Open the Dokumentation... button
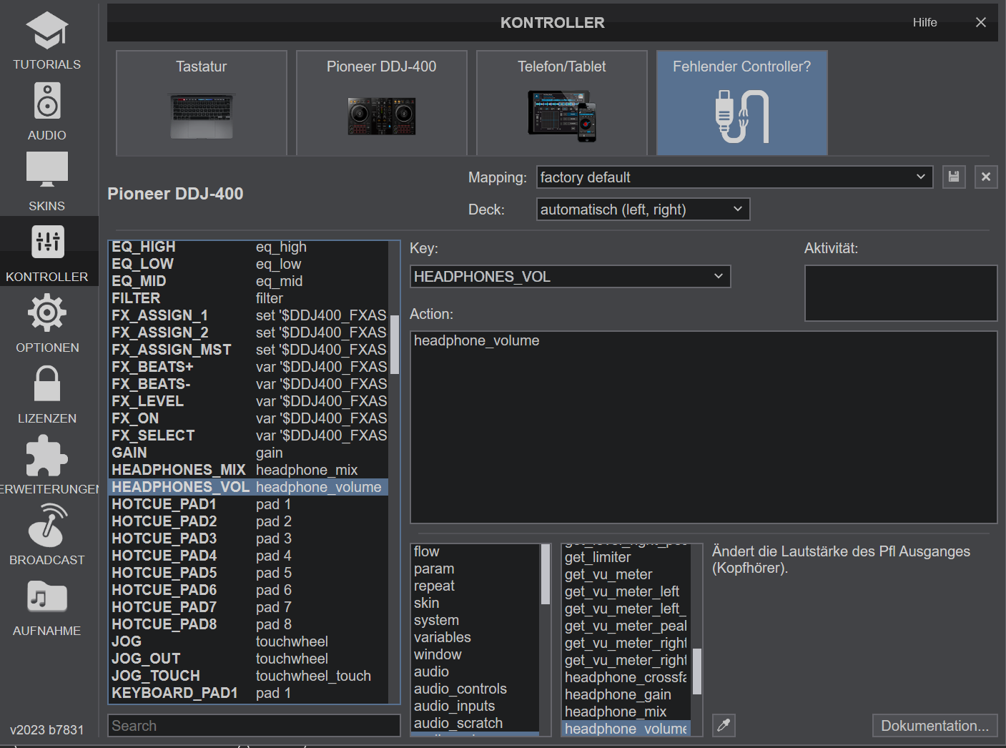1006x748 pixels. pyautogui.click(x=935, y=726)
